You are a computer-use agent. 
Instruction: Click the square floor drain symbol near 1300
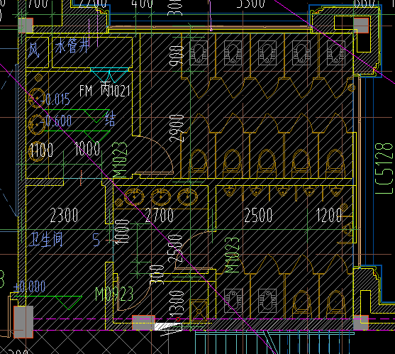pyautogui.click(x=199, y=310)
